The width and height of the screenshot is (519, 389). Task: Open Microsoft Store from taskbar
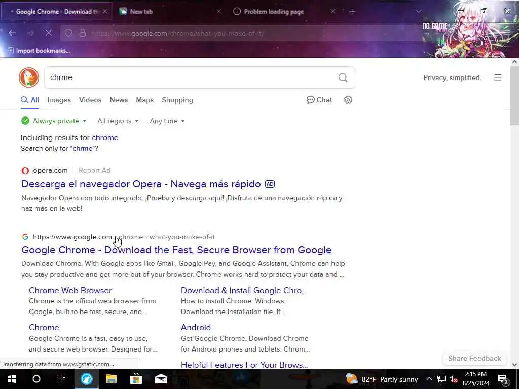point(136,379)
